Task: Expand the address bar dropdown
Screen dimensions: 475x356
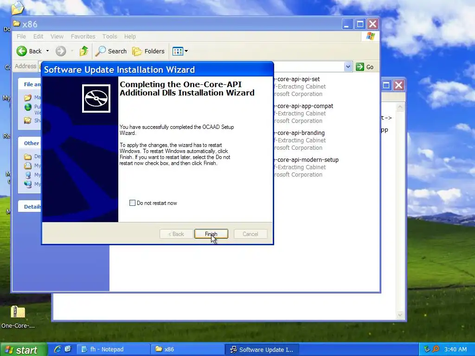Action: click(x=348, y=67)
